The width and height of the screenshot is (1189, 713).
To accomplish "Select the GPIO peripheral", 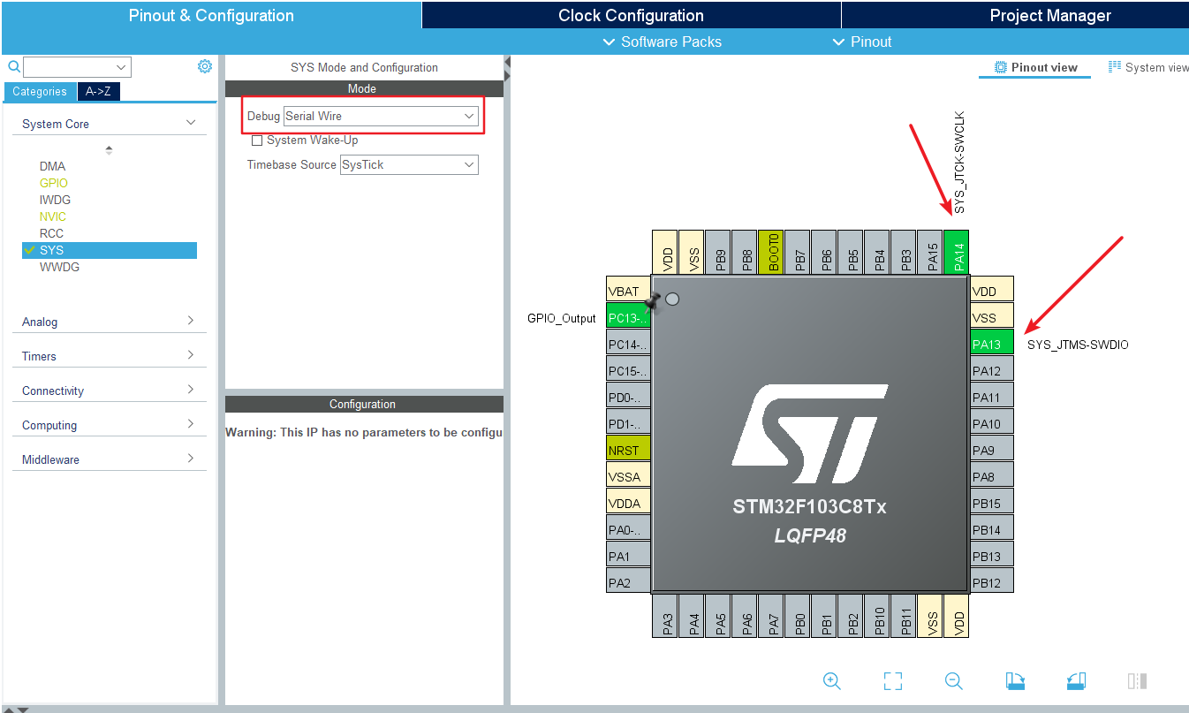I will pos(53,182).
